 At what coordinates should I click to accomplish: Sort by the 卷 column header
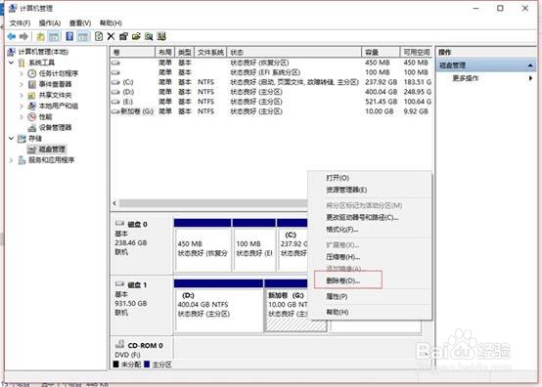point(133,52)
